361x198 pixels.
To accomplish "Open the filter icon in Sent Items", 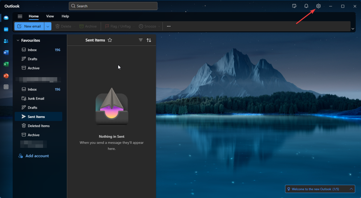I will coord(141,40).
